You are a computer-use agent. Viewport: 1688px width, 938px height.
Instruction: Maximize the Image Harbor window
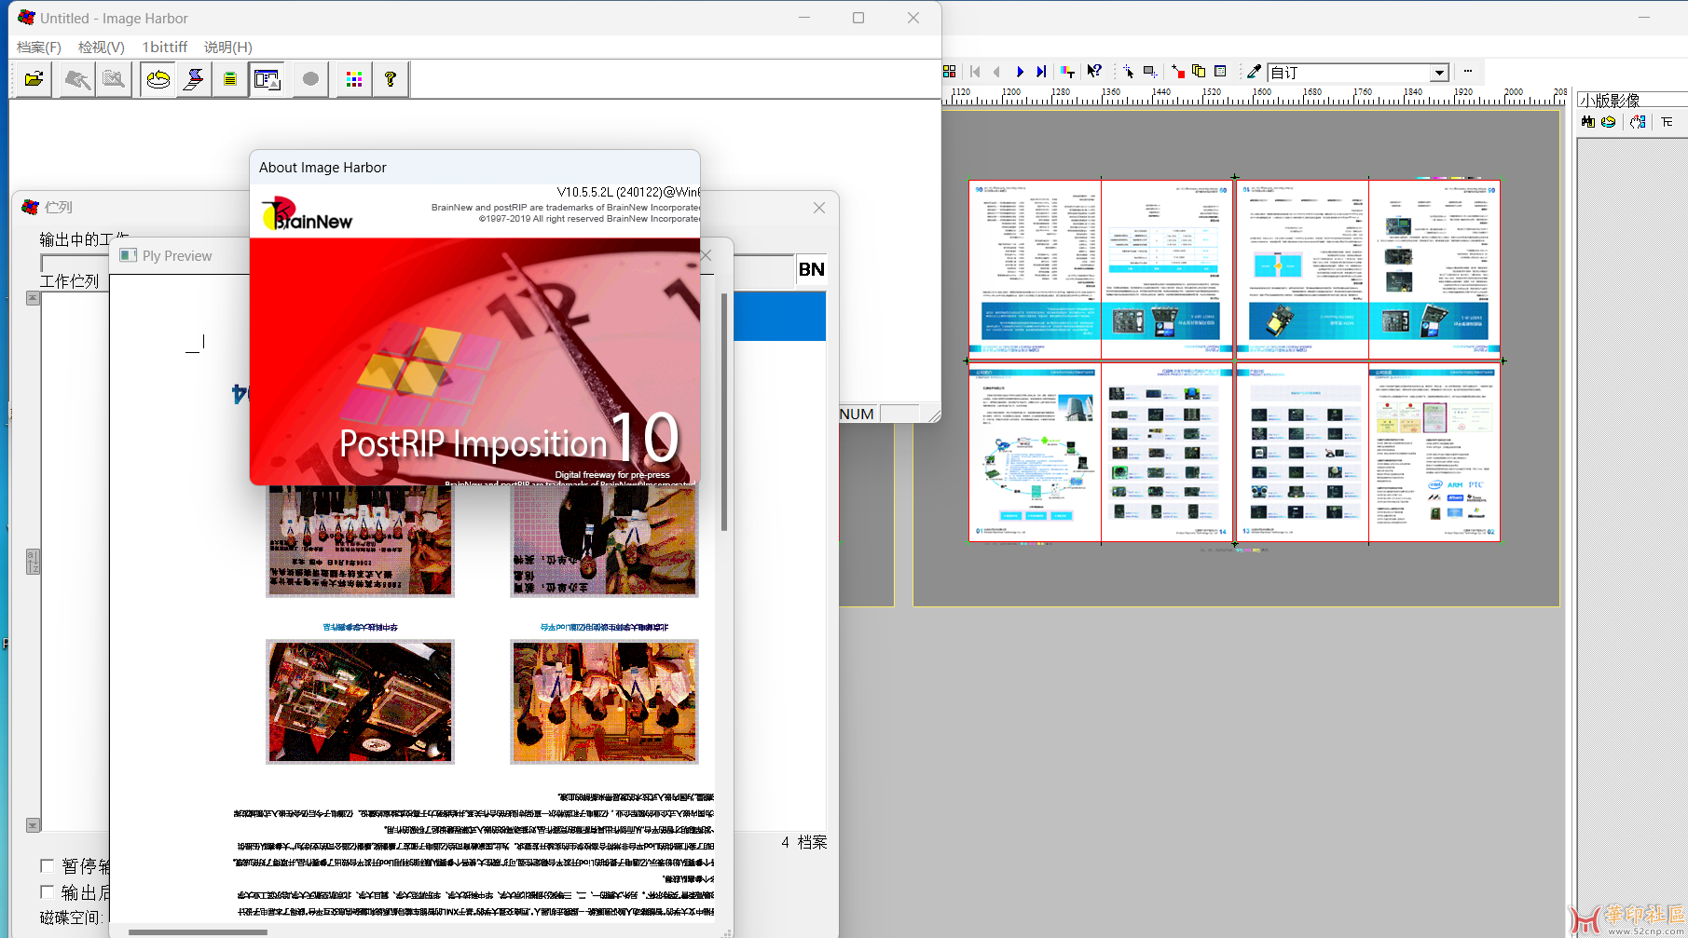coord(858,18)
